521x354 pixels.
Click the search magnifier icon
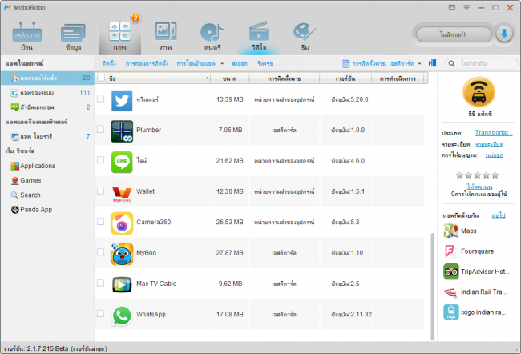(x=451, y=63)
